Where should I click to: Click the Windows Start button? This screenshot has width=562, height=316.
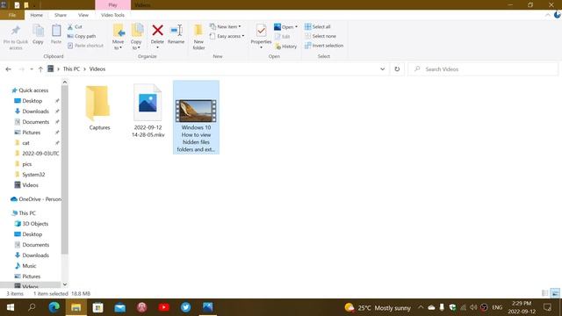point(11,307)
